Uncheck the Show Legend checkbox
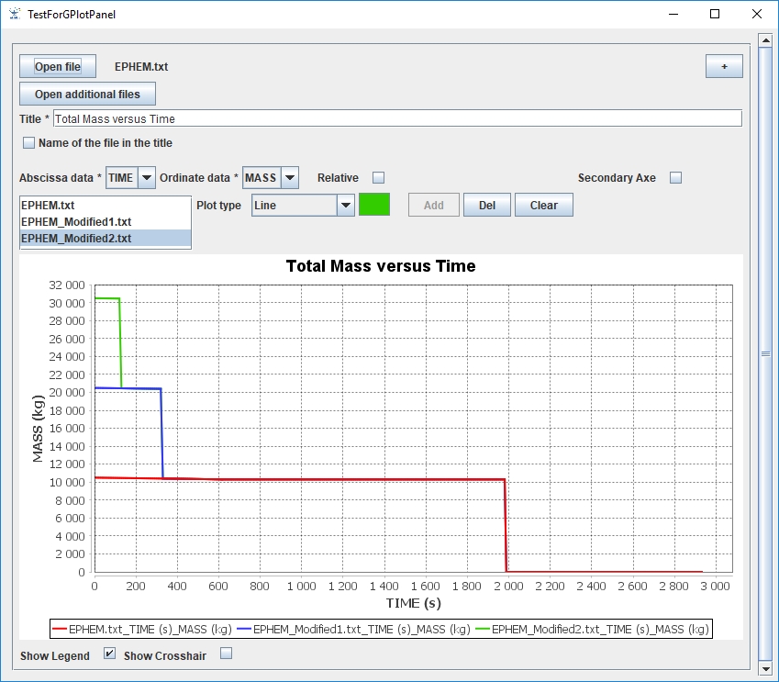Viewport: 779px width, 682px height. tap(110, 654)
